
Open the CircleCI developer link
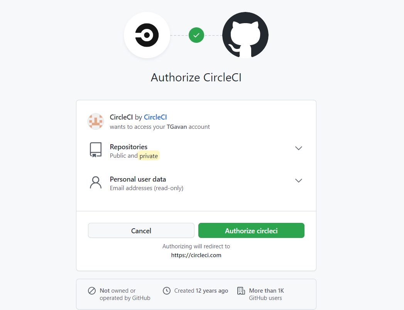point(155,117)
